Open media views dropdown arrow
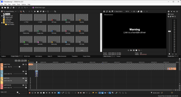 (x=46, y=12)
